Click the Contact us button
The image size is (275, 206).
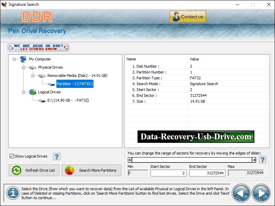188,16
